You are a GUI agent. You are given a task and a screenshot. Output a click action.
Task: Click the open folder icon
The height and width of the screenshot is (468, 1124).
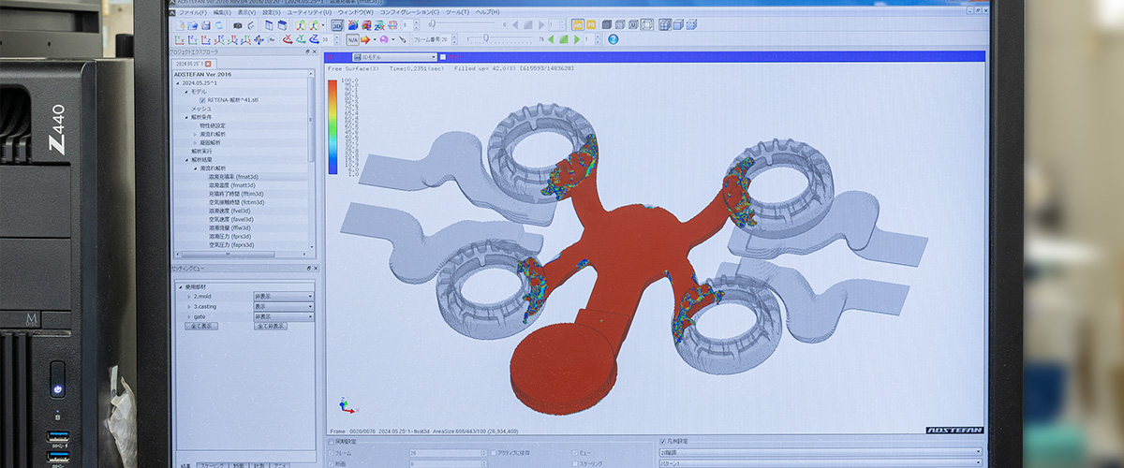192,25
